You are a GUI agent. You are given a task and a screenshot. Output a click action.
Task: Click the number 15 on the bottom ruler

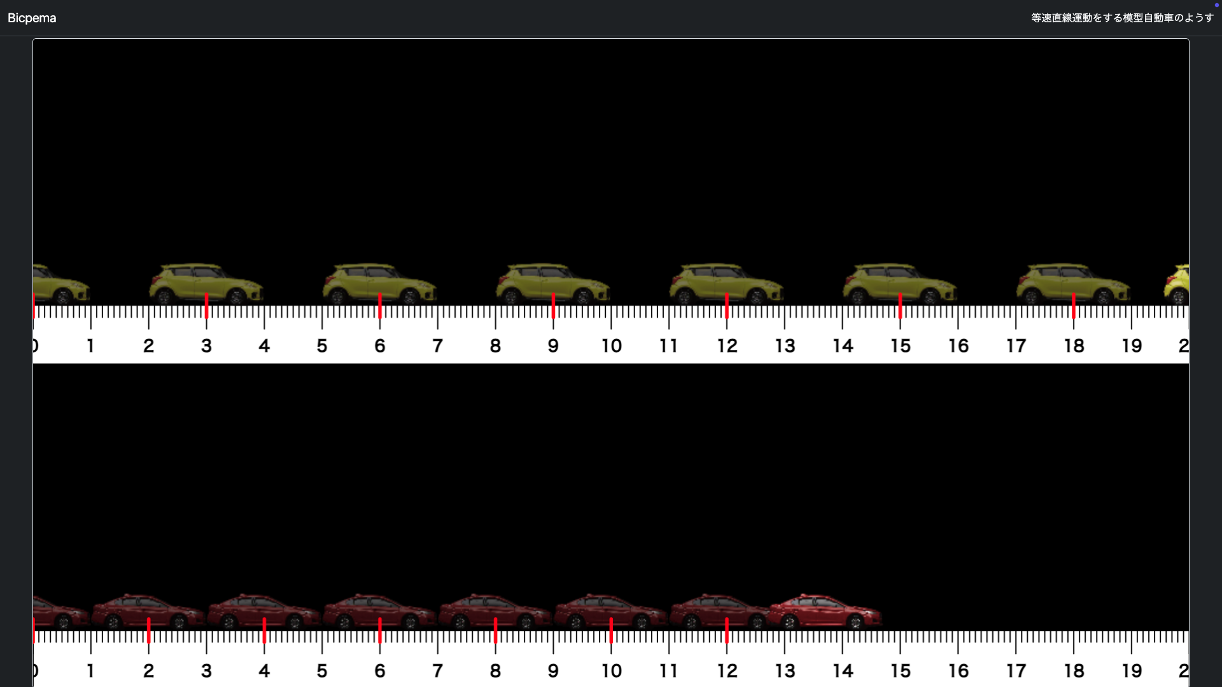click(x=900, y=670)
